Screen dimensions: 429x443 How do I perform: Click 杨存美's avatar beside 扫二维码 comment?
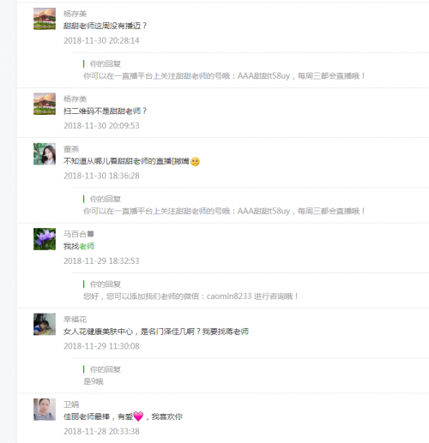[45, 104]
